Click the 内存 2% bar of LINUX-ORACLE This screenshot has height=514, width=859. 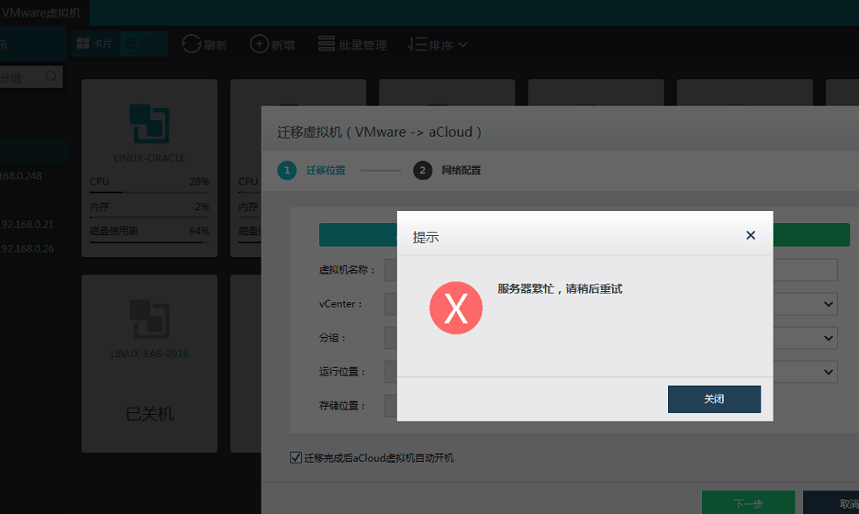[149, 217]
